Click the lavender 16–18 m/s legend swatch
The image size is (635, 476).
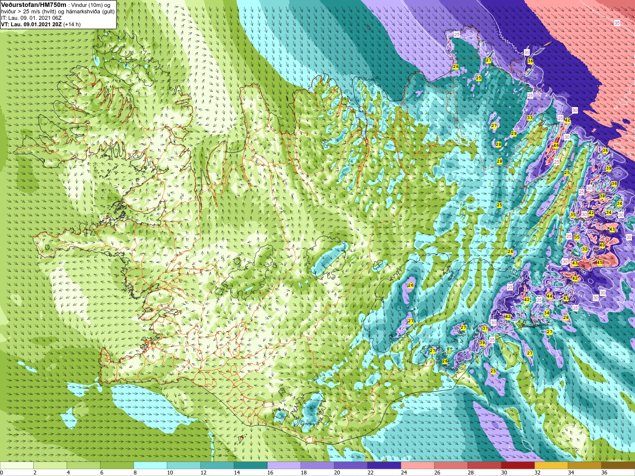point(284,466)
